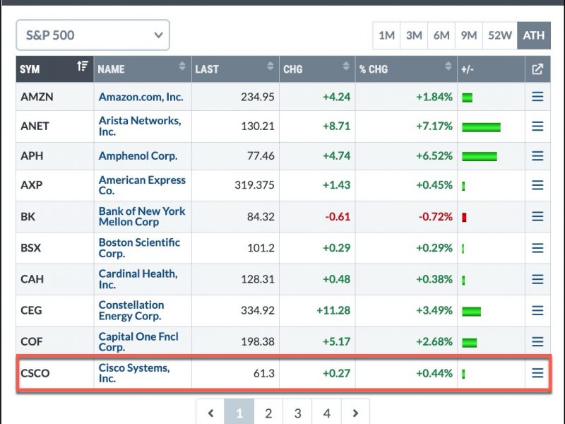Click the red change bar for BK
Viewport: 565px width, 424px height.
coord(464,218)
